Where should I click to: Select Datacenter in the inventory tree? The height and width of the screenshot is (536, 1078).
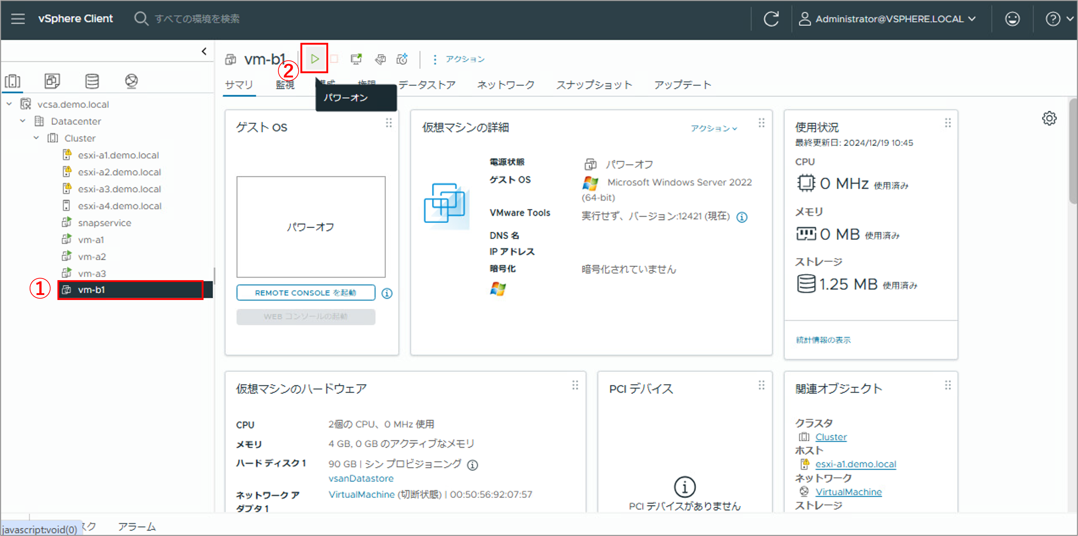click(76, 121)
